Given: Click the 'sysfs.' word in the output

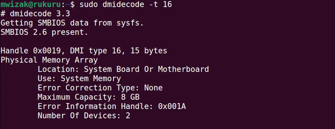Looking at the screenshot, I should pos(130,23).
